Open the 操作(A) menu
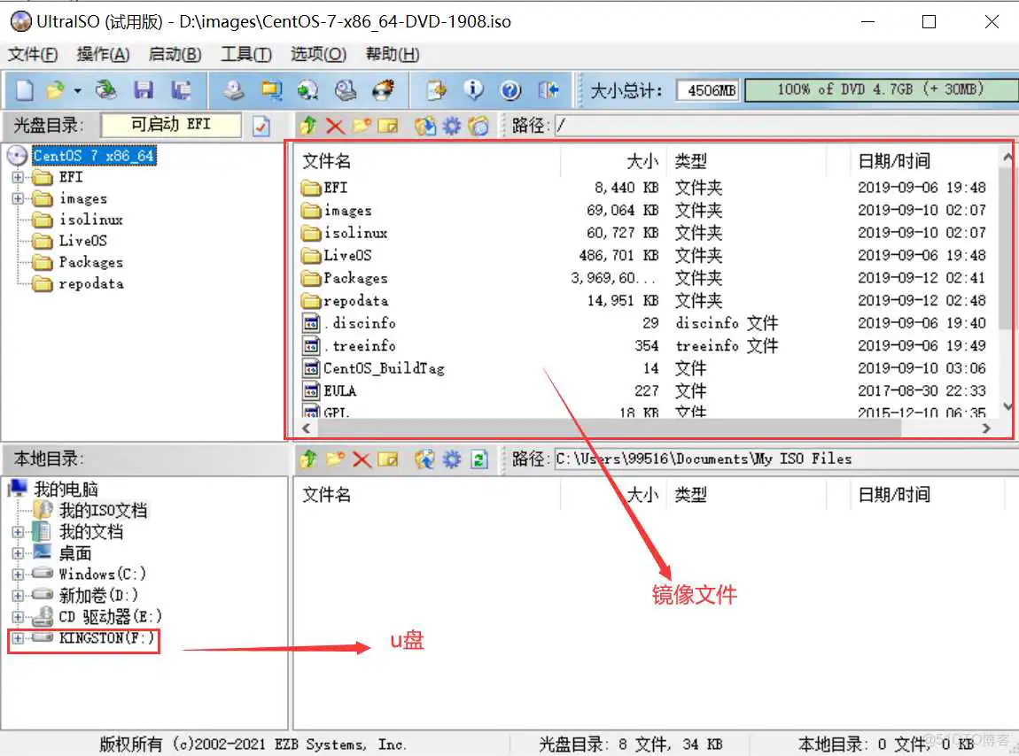1019x756 pixels. [x=103, y=54]
